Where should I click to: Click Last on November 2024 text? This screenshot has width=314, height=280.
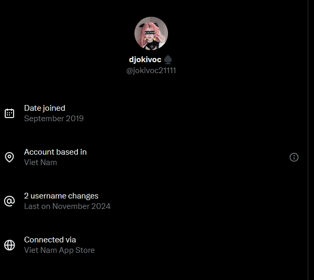pyautogui.click(x=68, y=206)
